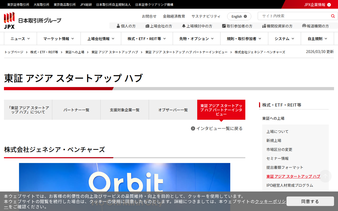Click the search magnifier icon

(x=333, y=16)
